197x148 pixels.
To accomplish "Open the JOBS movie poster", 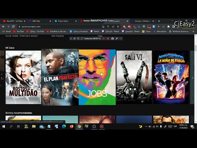I will 97,77.
